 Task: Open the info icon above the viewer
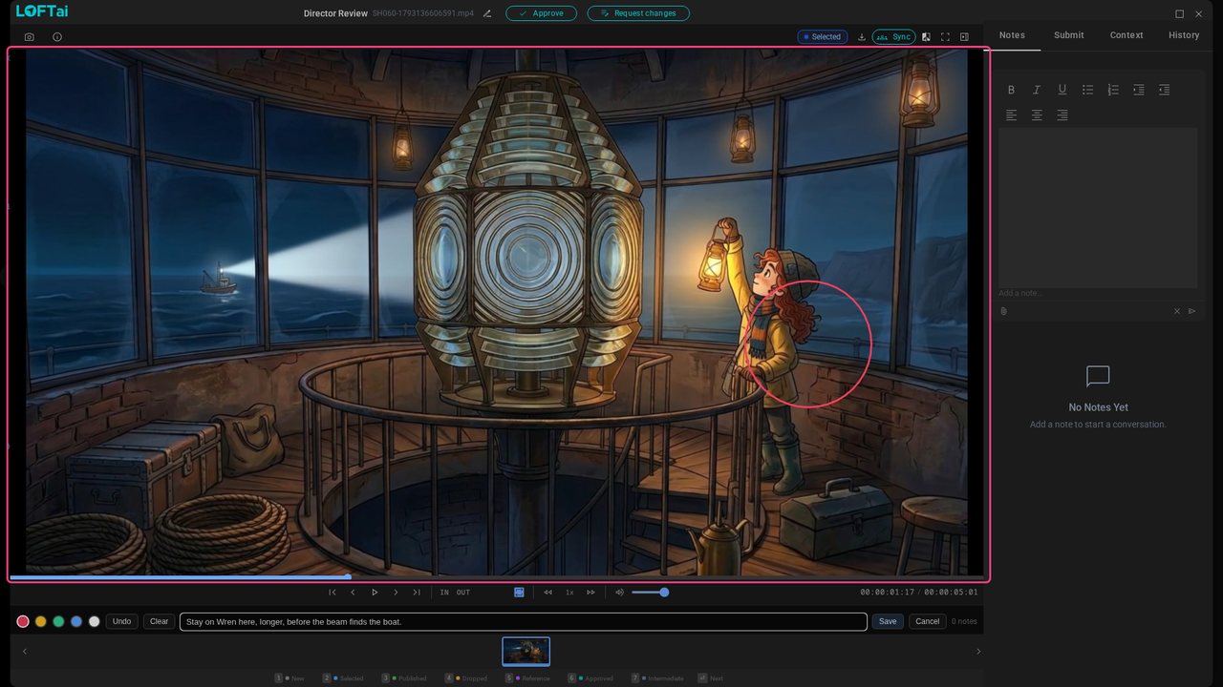pyautogui.click(x=57, y=37)
